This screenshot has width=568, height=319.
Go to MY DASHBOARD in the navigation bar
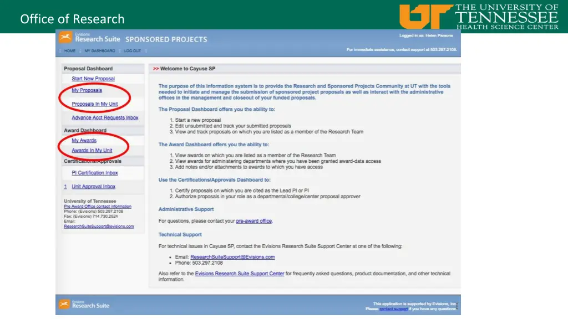[x=100, y=51]
